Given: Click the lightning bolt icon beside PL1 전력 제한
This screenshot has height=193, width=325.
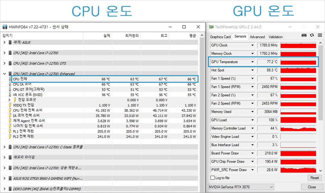Looking at the screenshot, I should pos(11,131).
